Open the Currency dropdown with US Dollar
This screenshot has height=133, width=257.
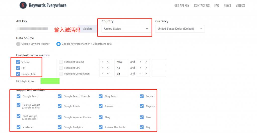pos(180,29)
